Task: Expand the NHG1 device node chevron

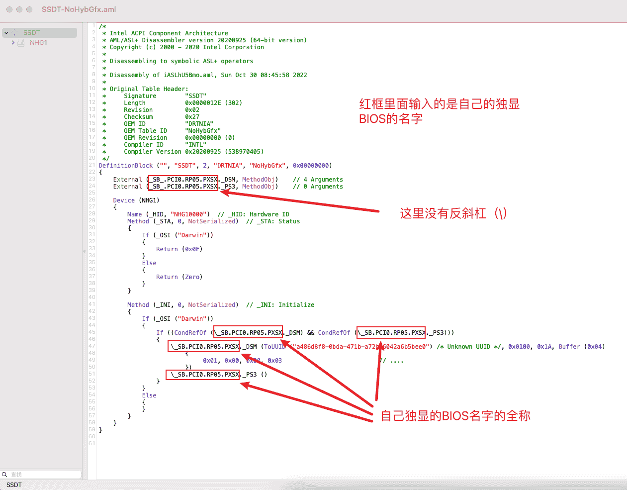Action: 13,43
